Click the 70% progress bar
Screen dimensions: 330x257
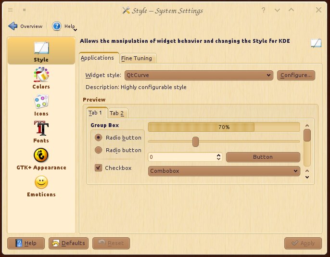pos(224,127)
